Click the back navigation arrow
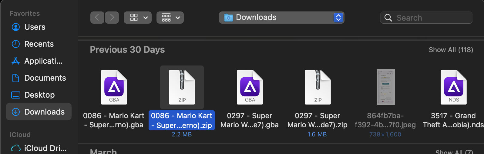484x154 pixels. tap(97, 18)
